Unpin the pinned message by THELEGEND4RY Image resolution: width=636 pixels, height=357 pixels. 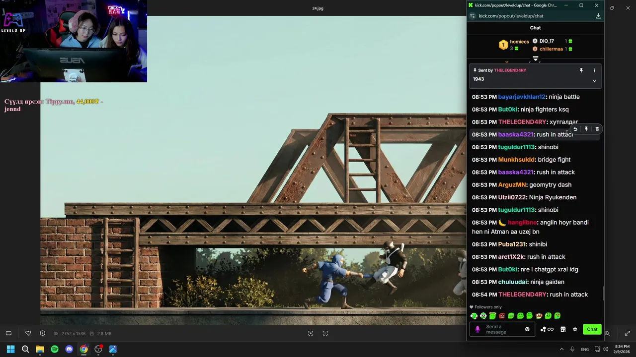pos(581,70)
